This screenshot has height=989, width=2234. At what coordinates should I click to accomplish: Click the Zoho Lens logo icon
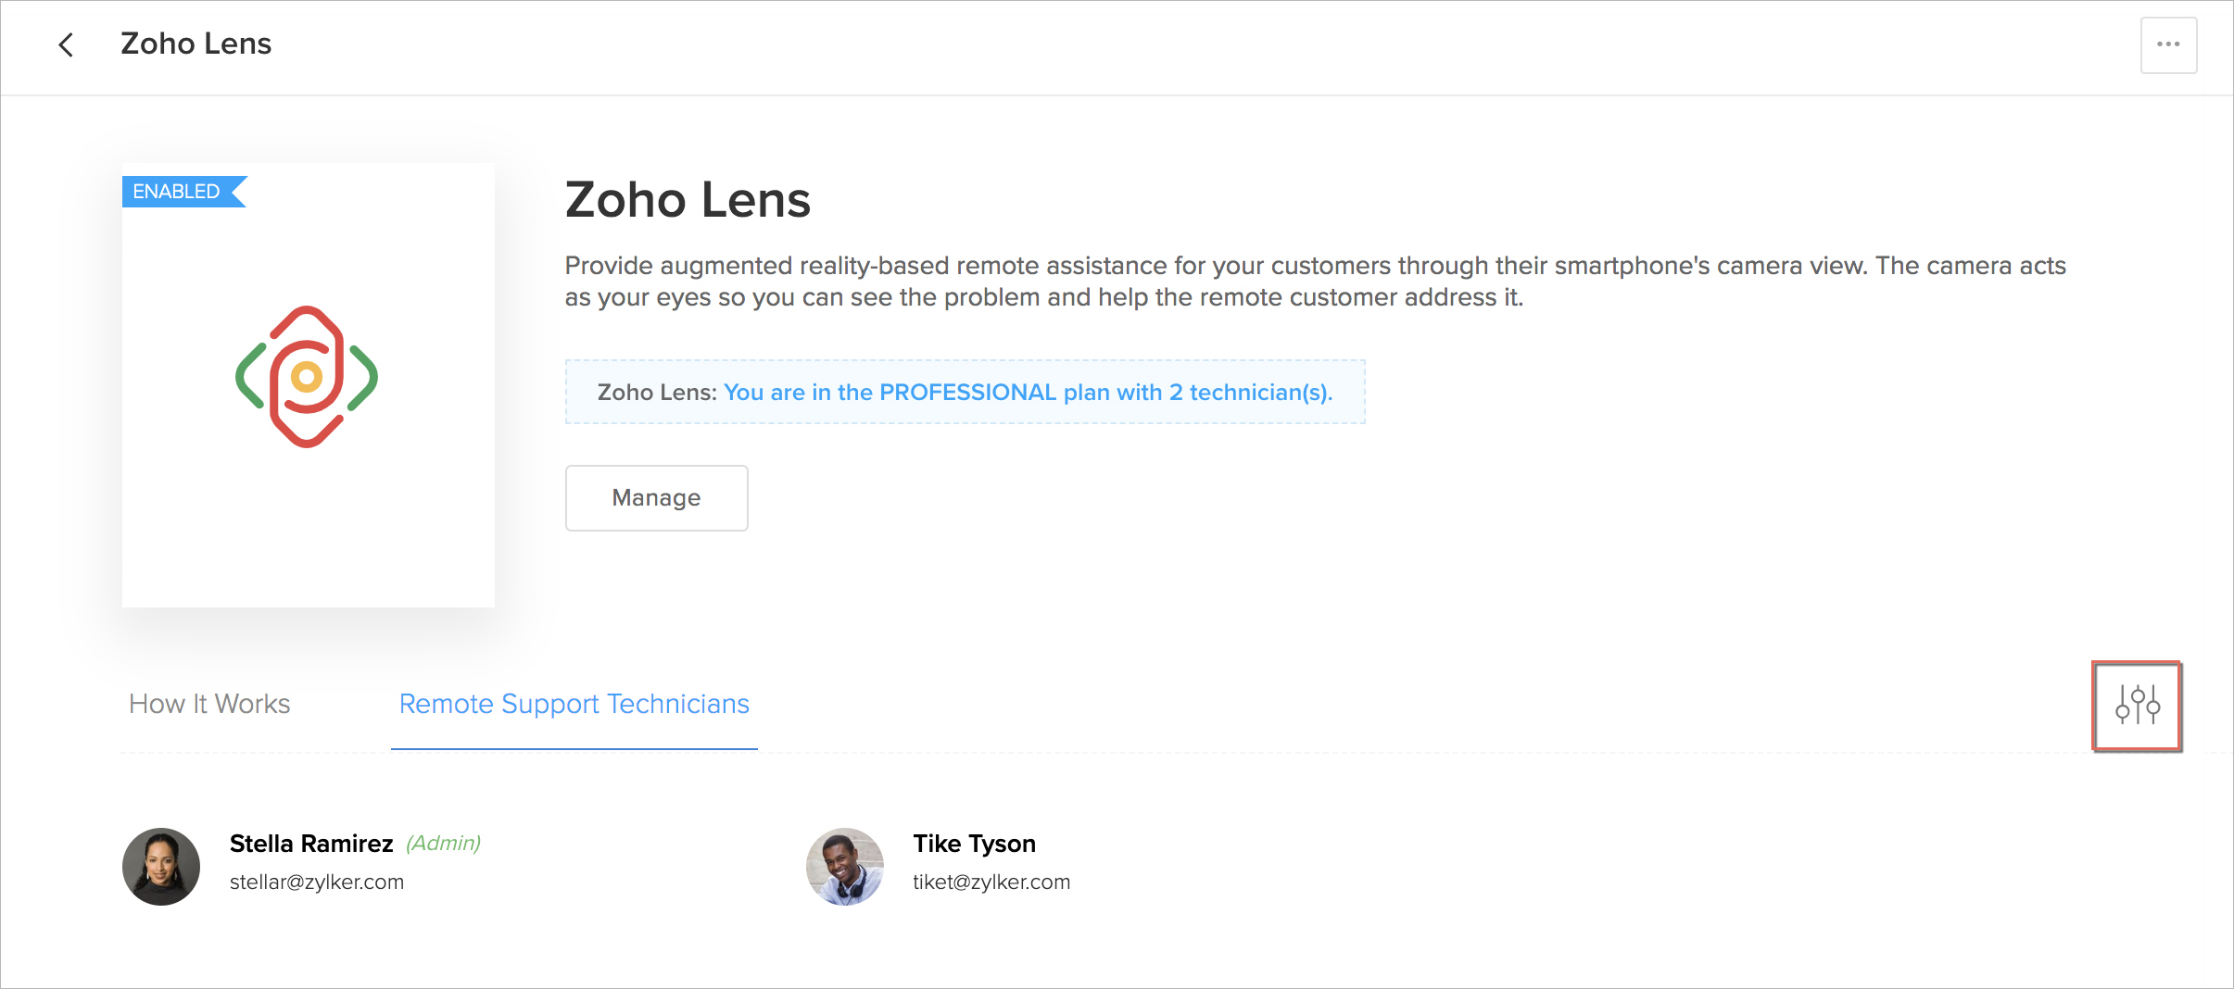tap(307, 377)
